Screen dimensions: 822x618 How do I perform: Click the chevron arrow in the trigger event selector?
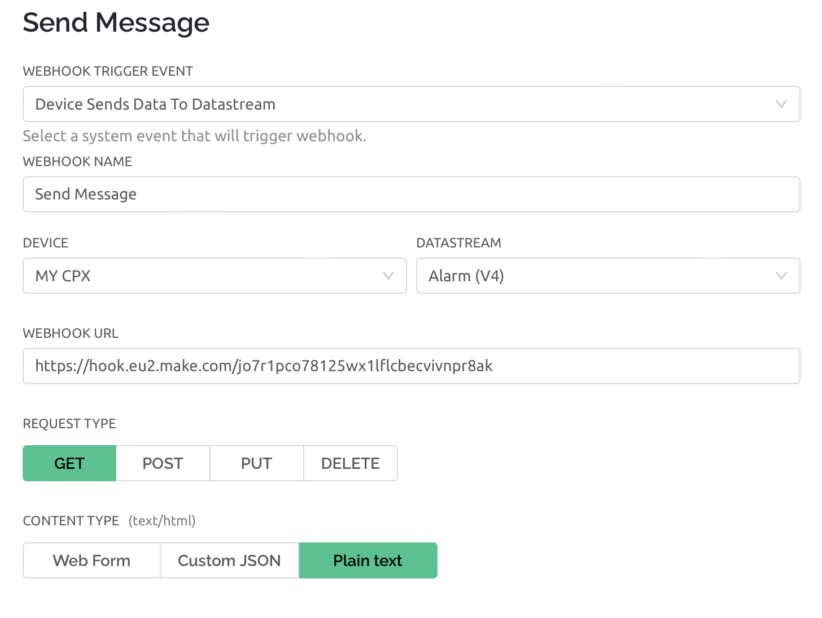781,104
